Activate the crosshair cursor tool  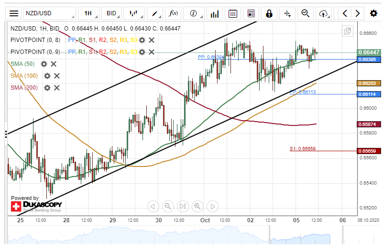[x=287, y=13]
